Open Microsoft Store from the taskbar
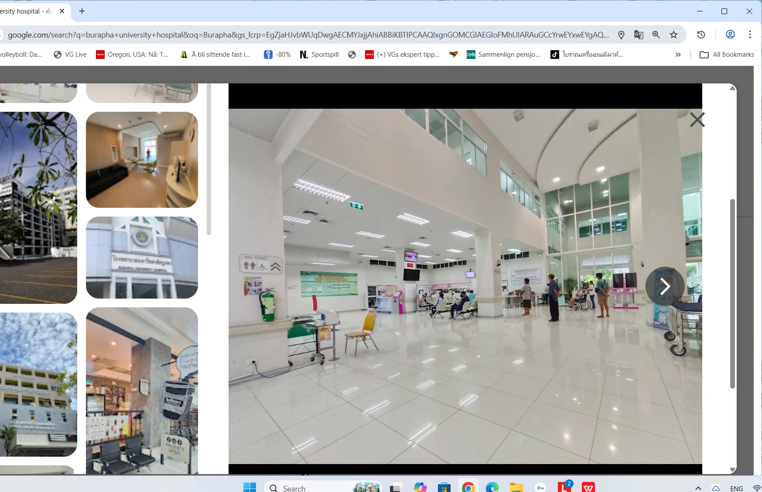 (x=444, y=487)
